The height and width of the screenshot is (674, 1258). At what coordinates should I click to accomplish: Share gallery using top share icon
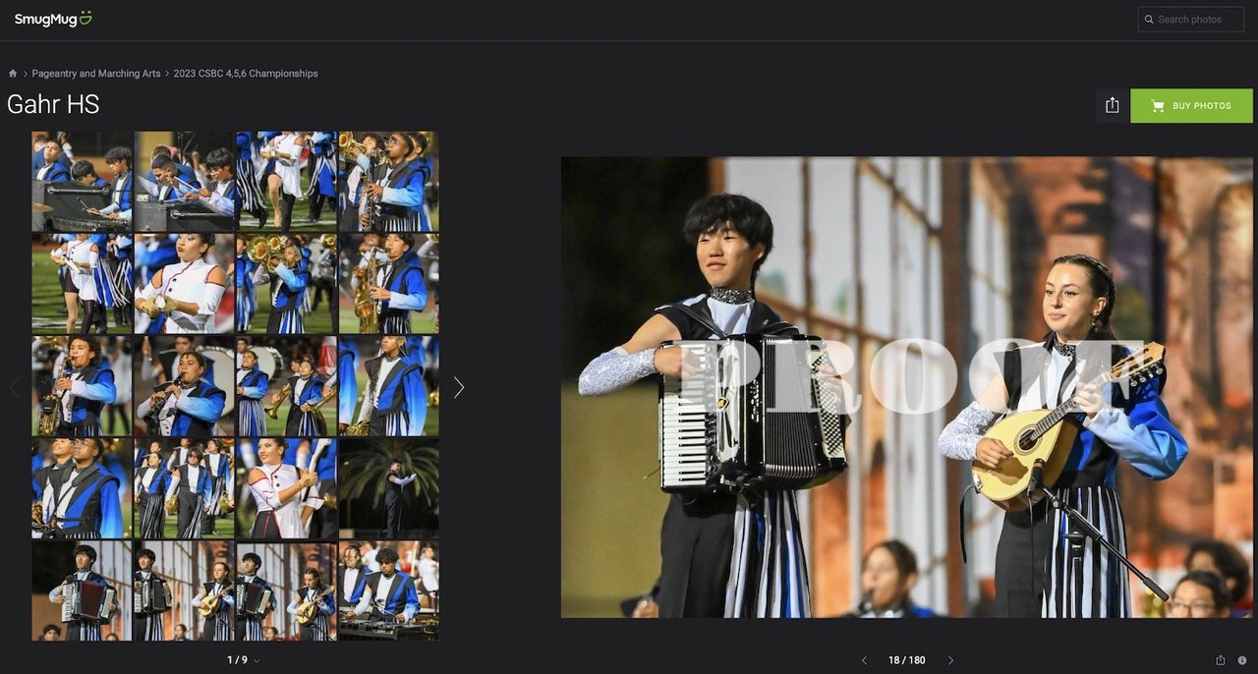click(1112, 106)
